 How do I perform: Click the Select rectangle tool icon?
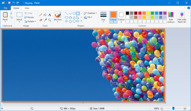pos(19,15)
